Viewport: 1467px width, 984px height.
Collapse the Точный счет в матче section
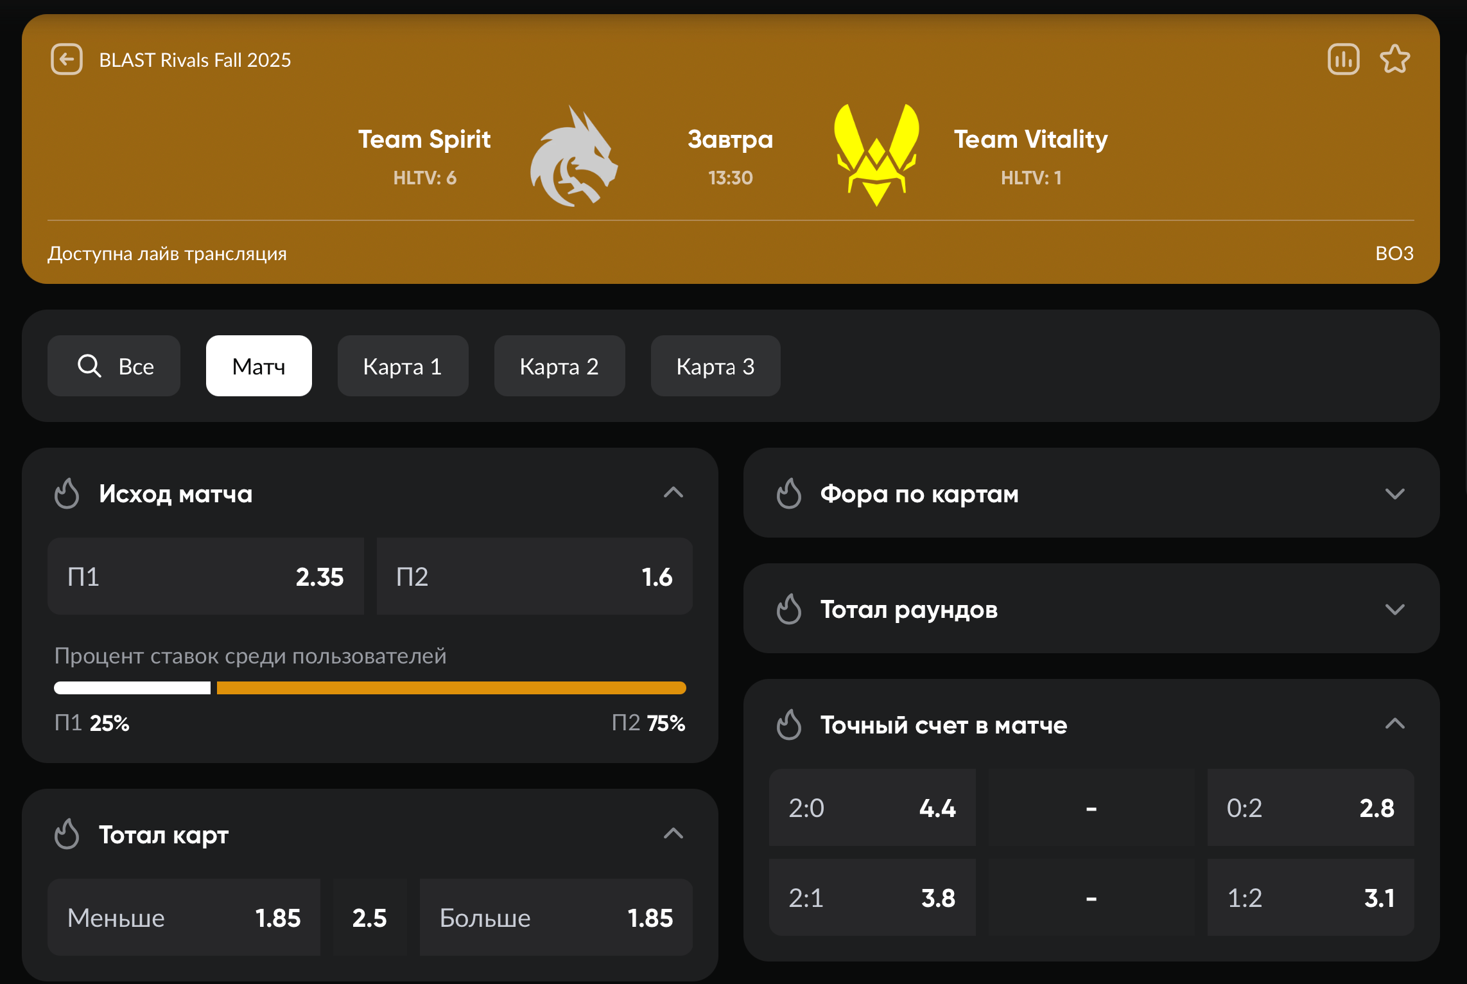tap(1394, 725)
